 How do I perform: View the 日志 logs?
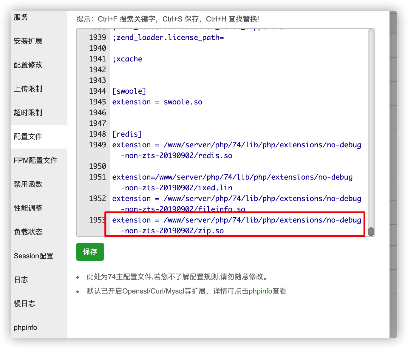click(x=21, y=279)
